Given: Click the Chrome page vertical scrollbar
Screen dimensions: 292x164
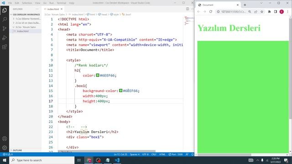Looking at the screenshot, I should (x=290, y=69).
